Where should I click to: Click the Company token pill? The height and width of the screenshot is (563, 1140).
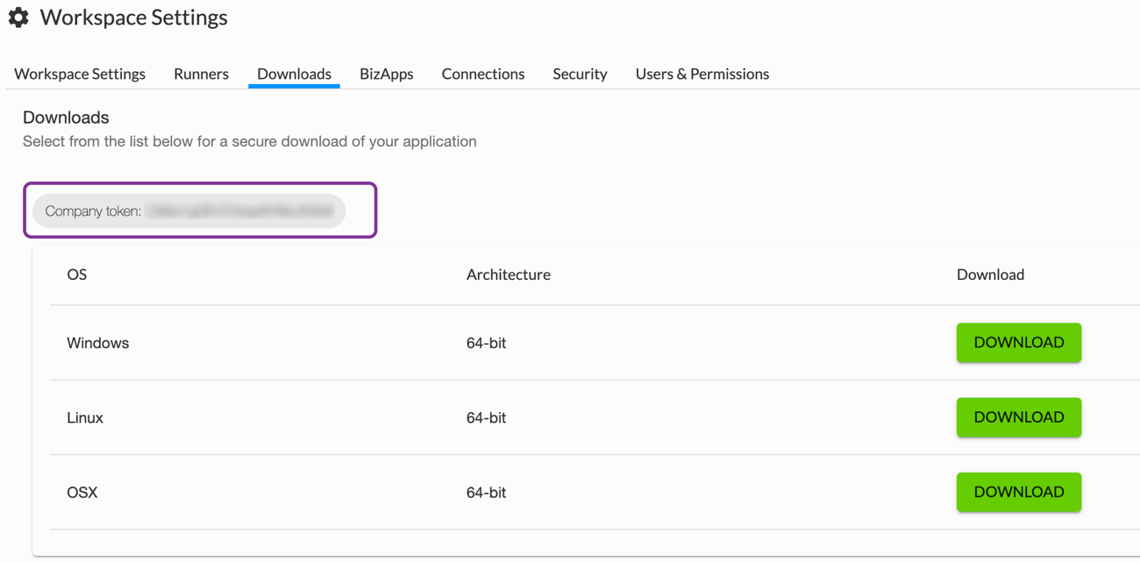[x=189, y=211]
